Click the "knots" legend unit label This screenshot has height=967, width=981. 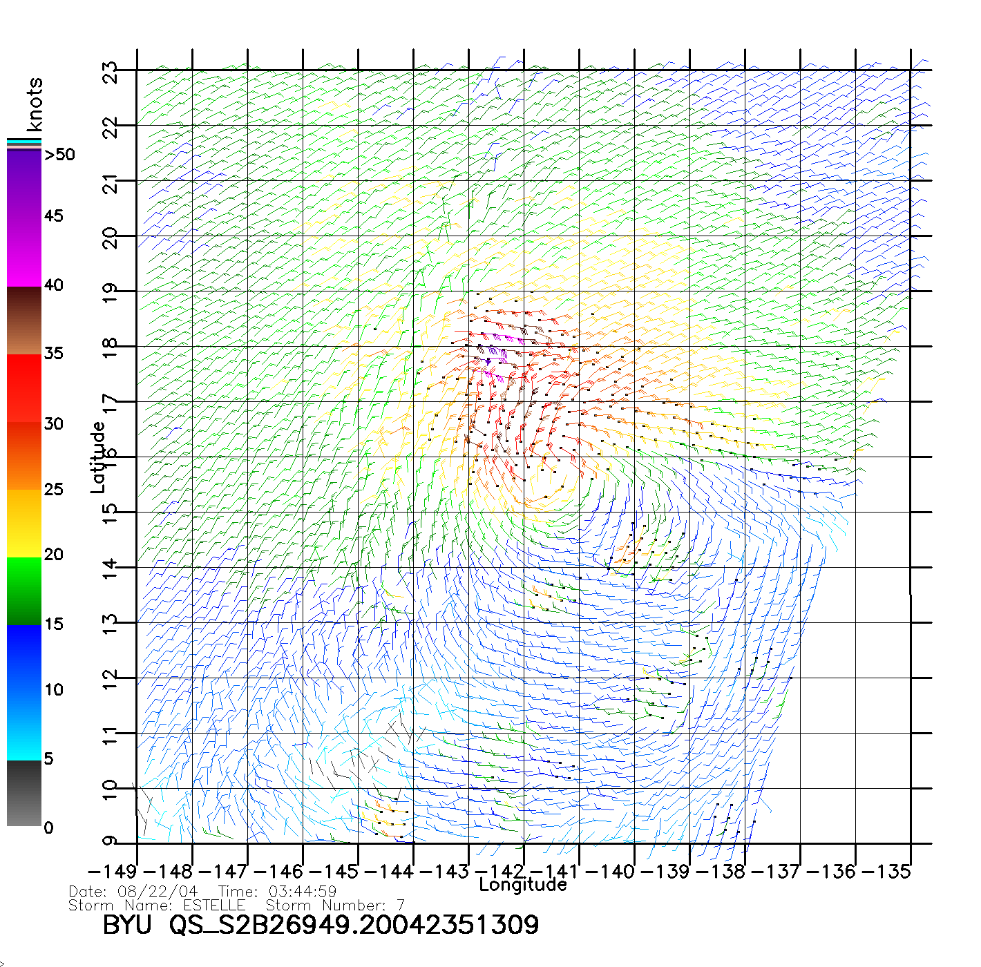(35, 104)
